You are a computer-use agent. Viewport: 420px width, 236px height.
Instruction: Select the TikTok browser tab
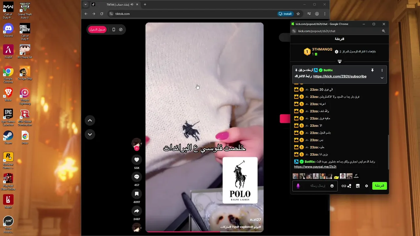tap(115, 5)
